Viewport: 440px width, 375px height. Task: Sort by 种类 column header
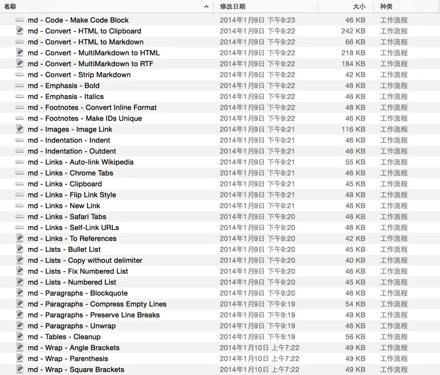tap(386, 6)
